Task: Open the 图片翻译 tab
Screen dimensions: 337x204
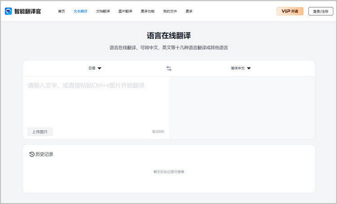Action: [x=125, y=11]
